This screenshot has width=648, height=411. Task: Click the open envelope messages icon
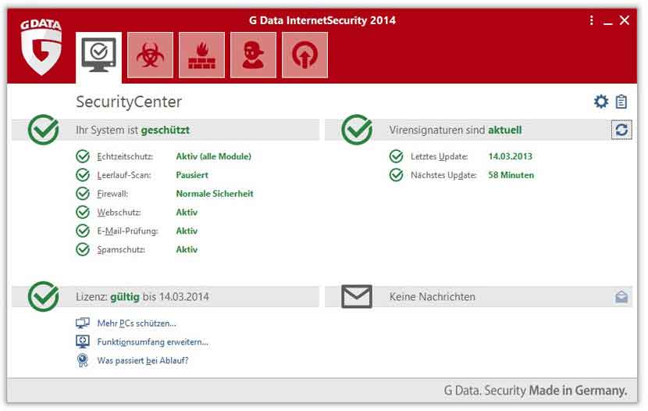[x=621, y=297]
